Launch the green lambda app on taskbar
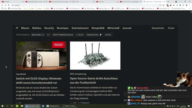192x108 pixels. (17, 106)
